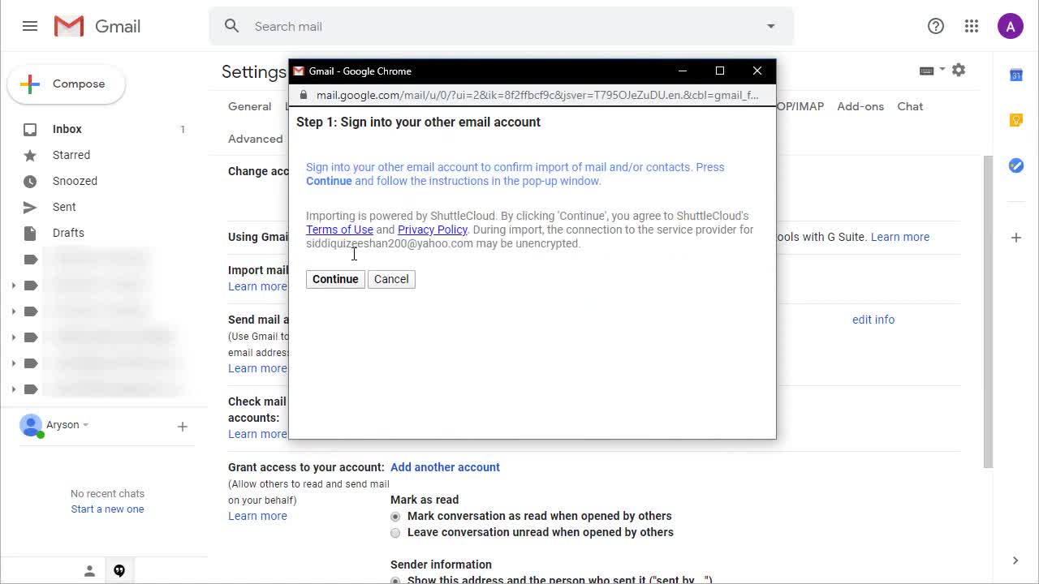The width and height of the screenshot is (1039, 584).
Task: Open Google help question mark icon
Action: coord(936,26)
